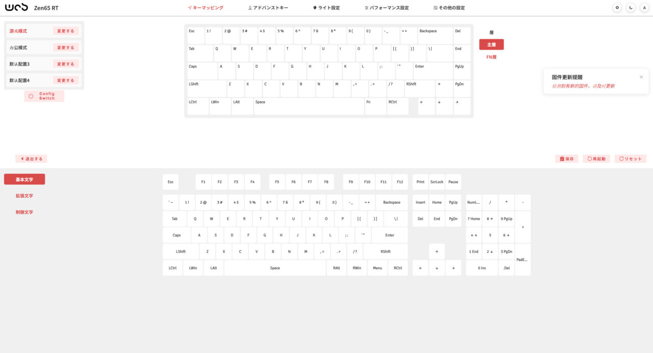Toggle dark mode with the moon icon
This screenshot has height=353, width=653.
click(x=631, y=8)
